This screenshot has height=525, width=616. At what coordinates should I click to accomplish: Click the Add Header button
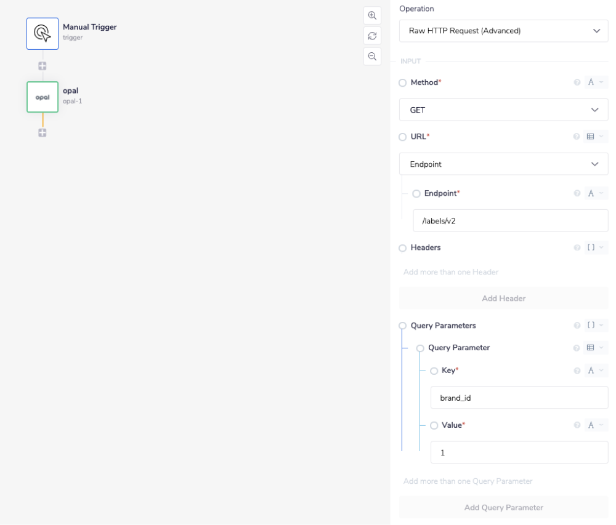click(x=503, y=299)
